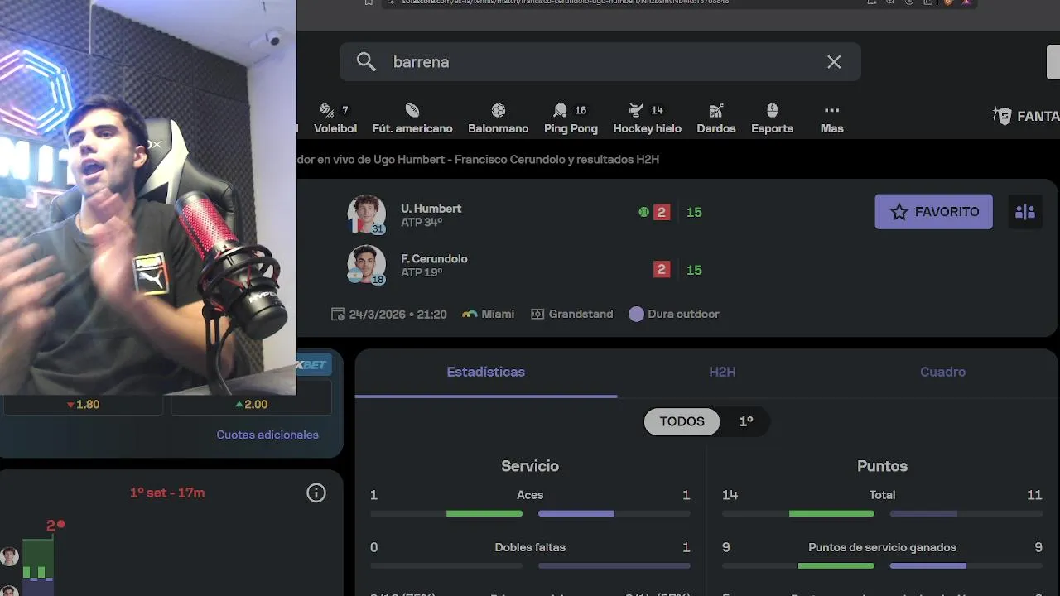
Task: Open the Balonmano sport category
Action: click(498, 119)
